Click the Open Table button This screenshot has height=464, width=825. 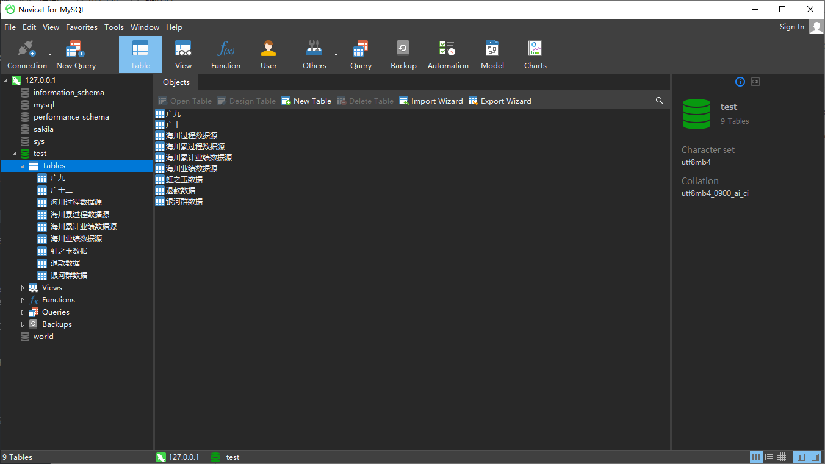(x=185, y=101)
